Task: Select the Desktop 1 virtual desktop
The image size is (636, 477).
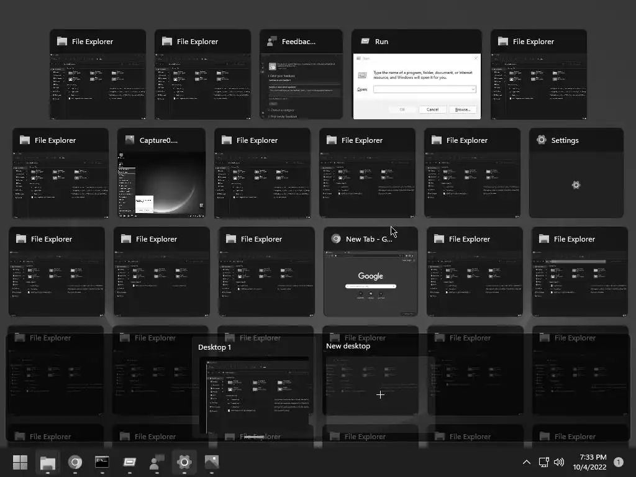Action: (255, 388)
